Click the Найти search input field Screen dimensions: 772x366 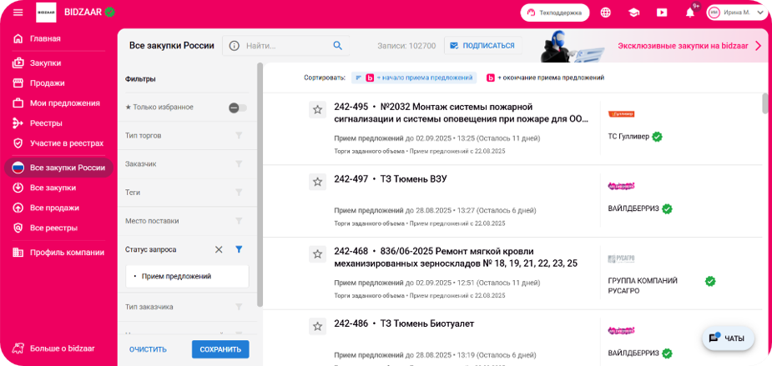pyautogui.click(x=287, y=46)
